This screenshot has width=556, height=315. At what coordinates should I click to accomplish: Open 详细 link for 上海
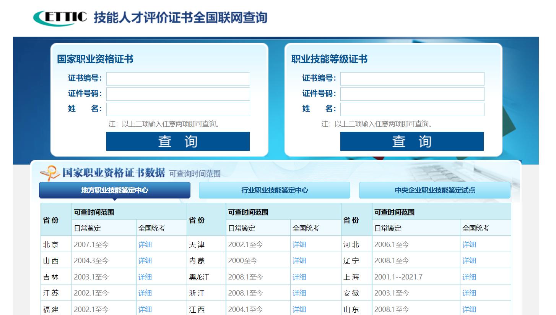tap(469, 276)
